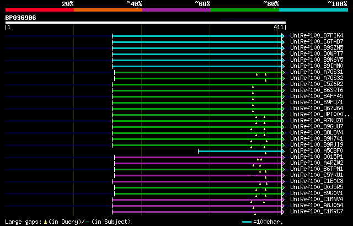Click the BP036906 query name
353x226 pixels.
pos(21,18)
